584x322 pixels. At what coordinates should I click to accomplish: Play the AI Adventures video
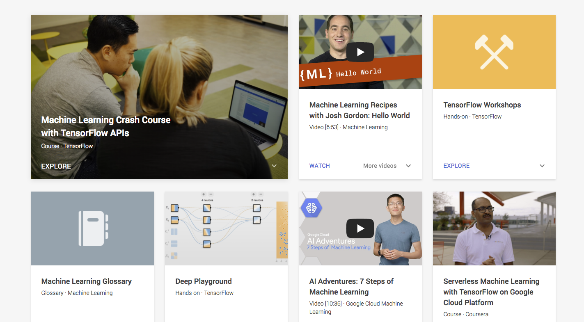(360, 228)
